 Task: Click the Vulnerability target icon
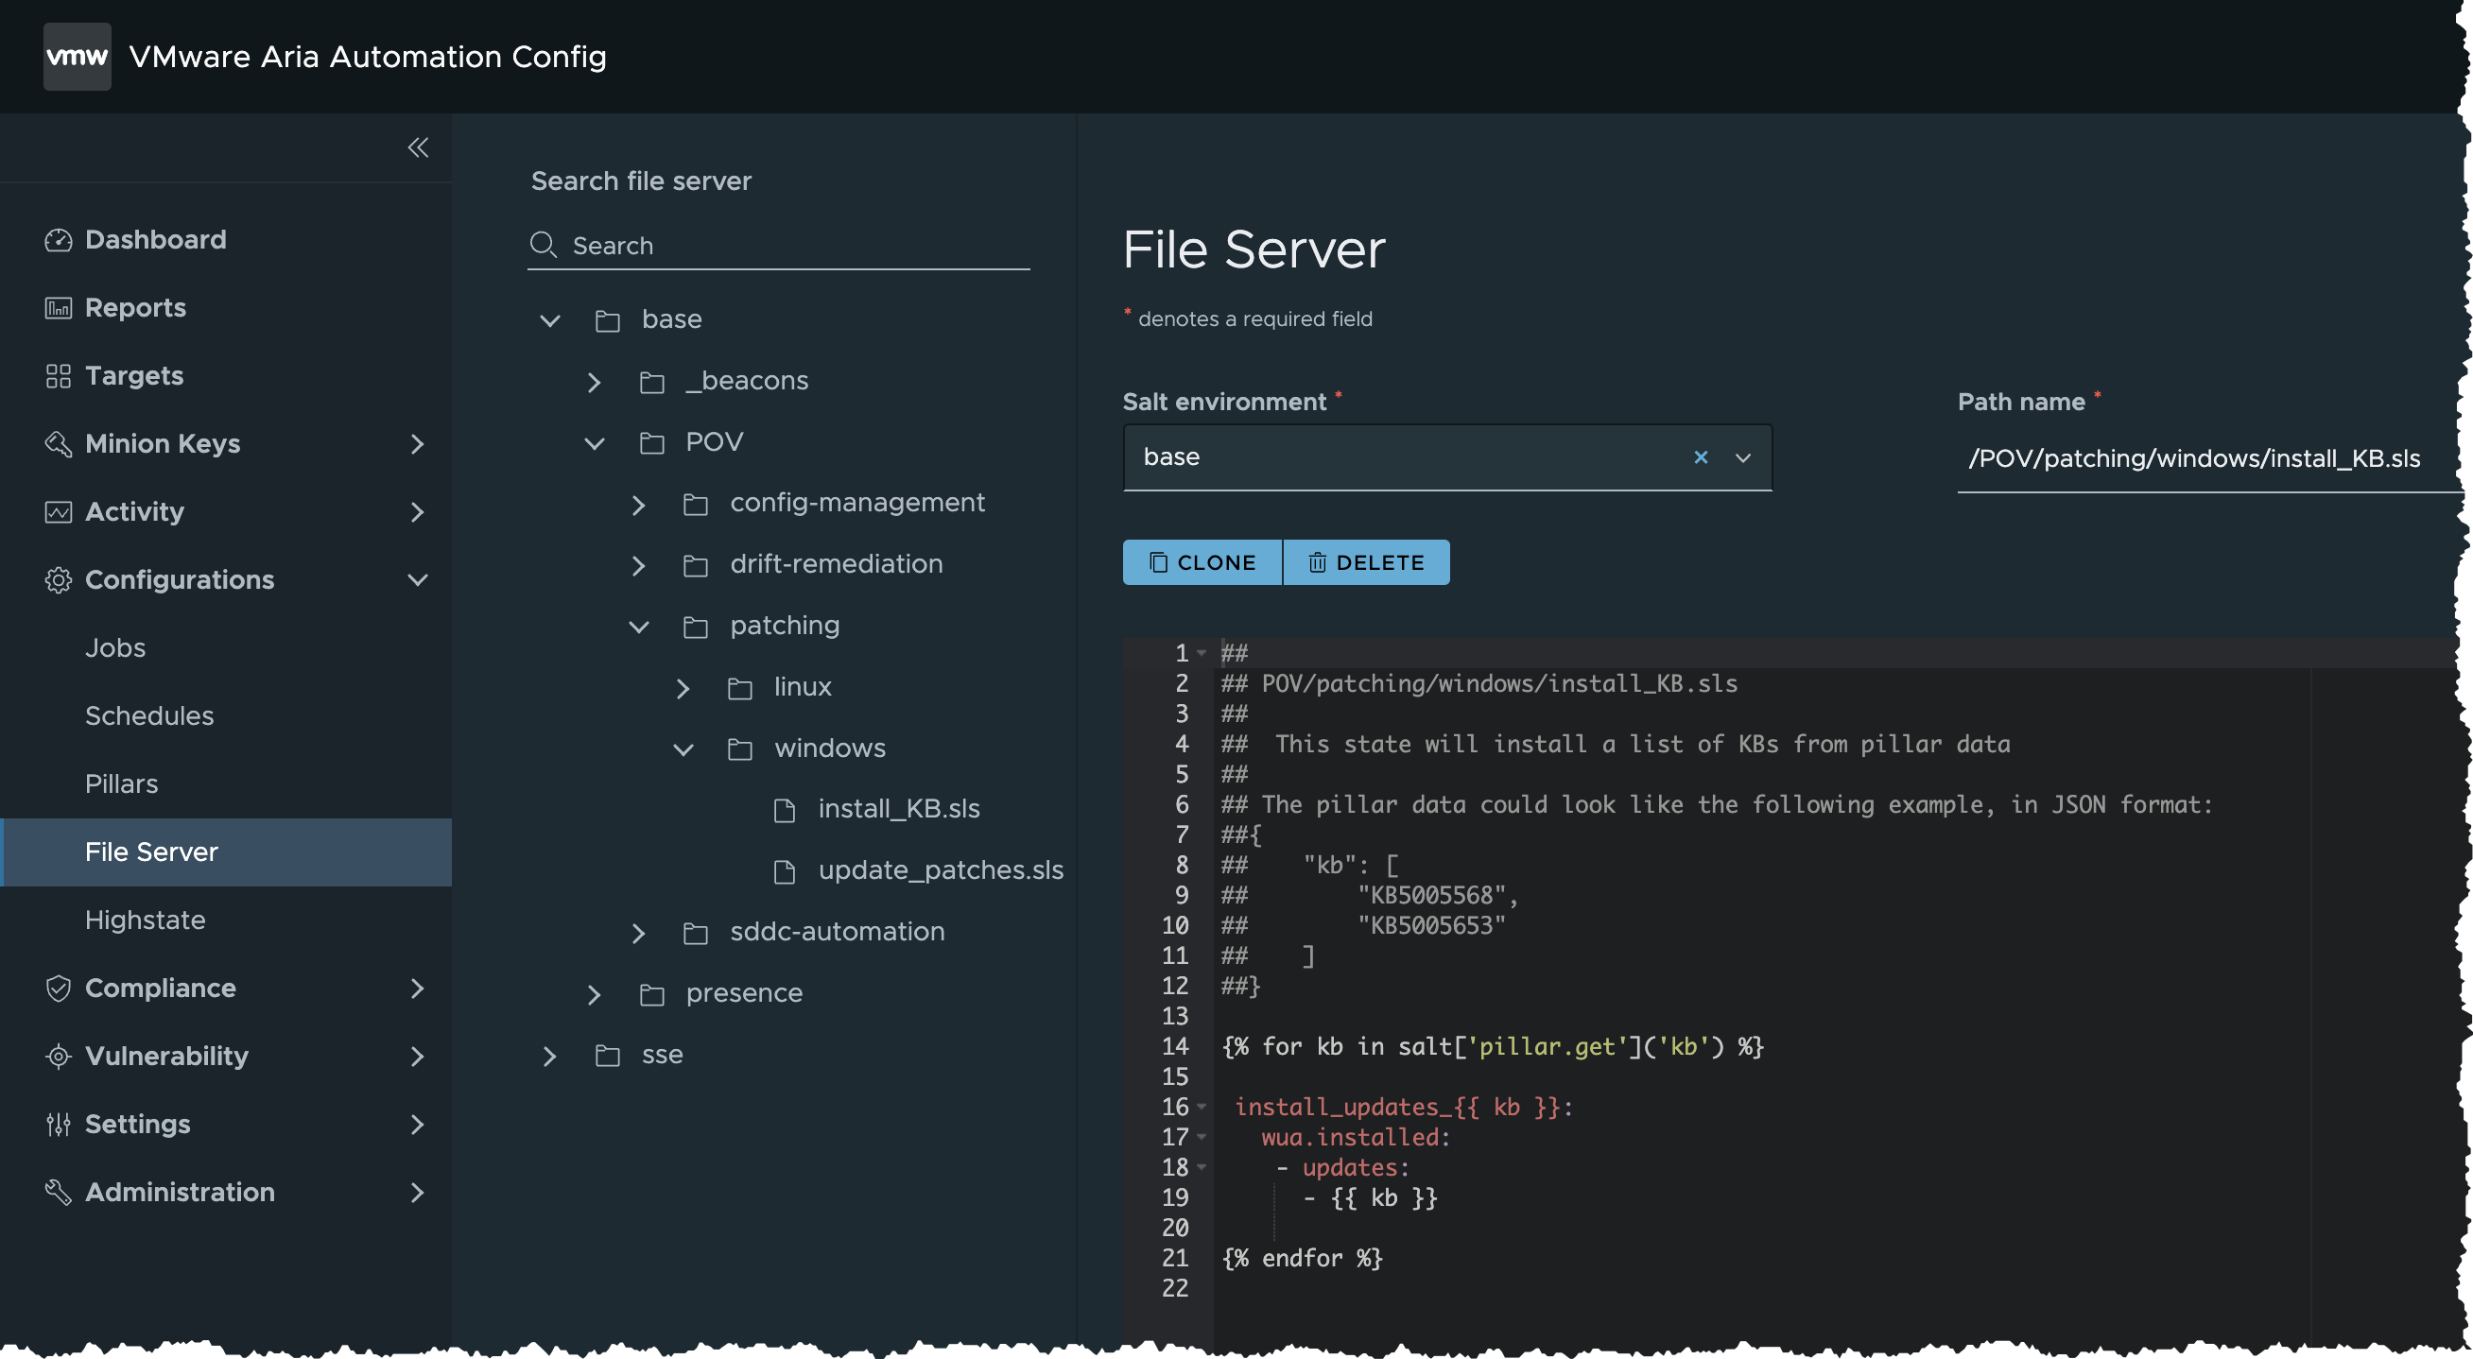(x=59, y=1057)
